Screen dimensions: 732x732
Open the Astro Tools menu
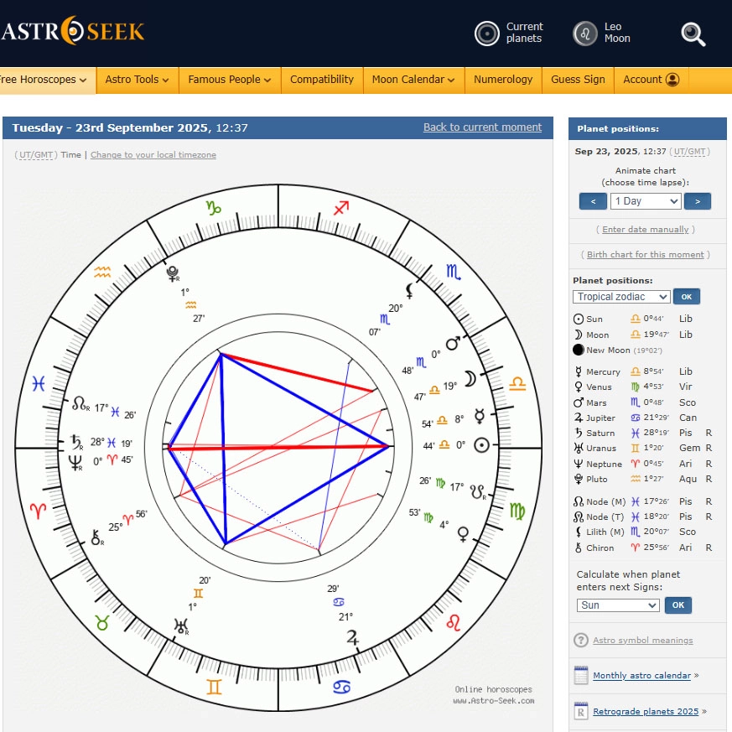pos(137,80)
